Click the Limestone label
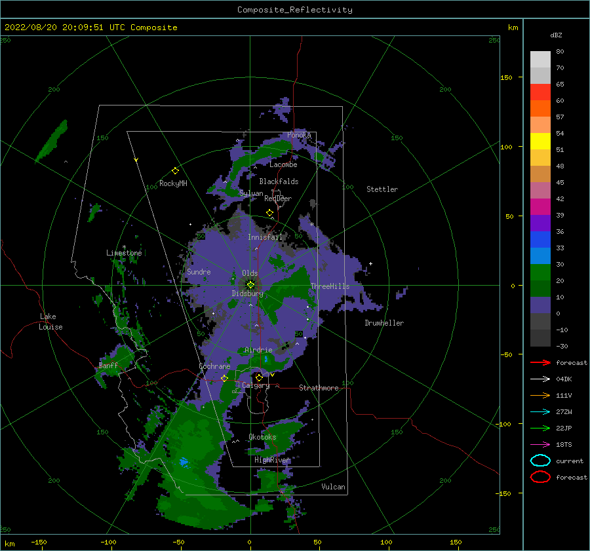 124,253
